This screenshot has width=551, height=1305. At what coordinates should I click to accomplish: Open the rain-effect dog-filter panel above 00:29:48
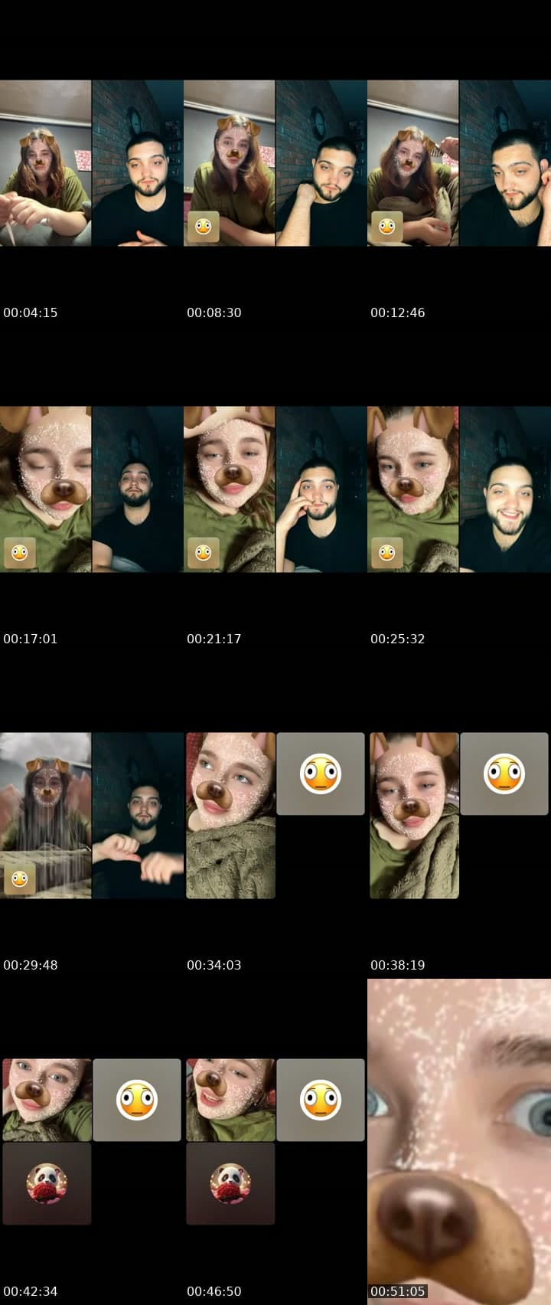tap(45, 816)
